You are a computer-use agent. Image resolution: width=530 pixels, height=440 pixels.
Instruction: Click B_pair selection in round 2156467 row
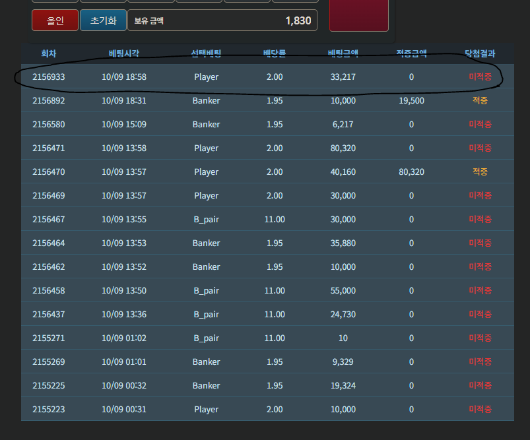point(206,220)
